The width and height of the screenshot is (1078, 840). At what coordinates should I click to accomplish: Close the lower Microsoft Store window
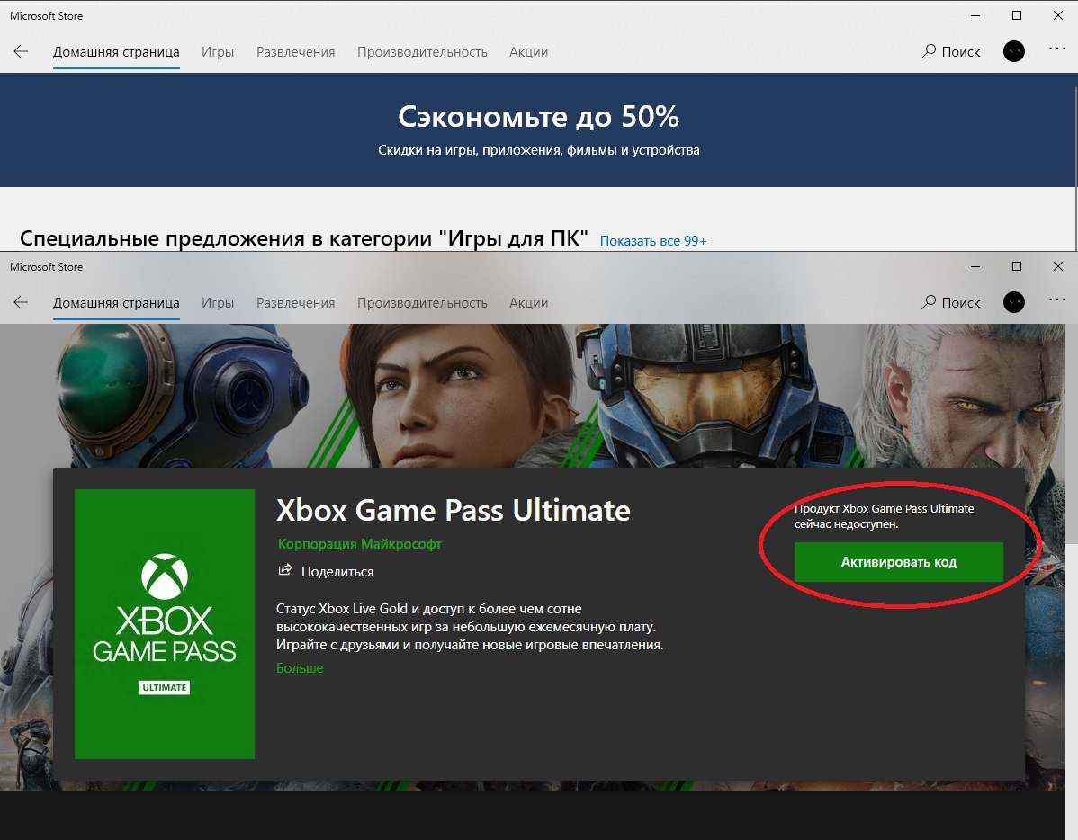click(1058, 266)
